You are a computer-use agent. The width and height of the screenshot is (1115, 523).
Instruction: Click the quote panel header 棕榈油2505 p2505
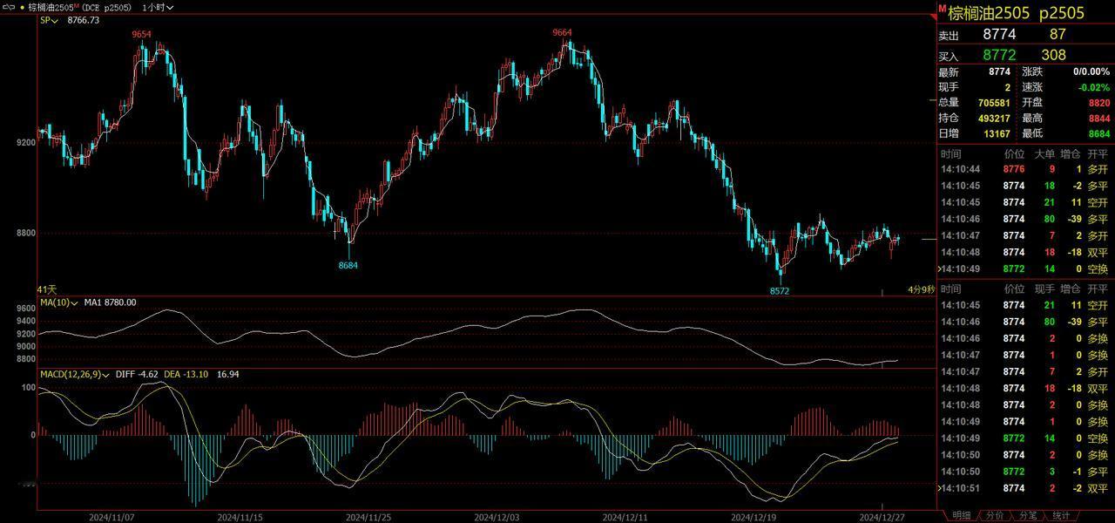pos(1016,12)
